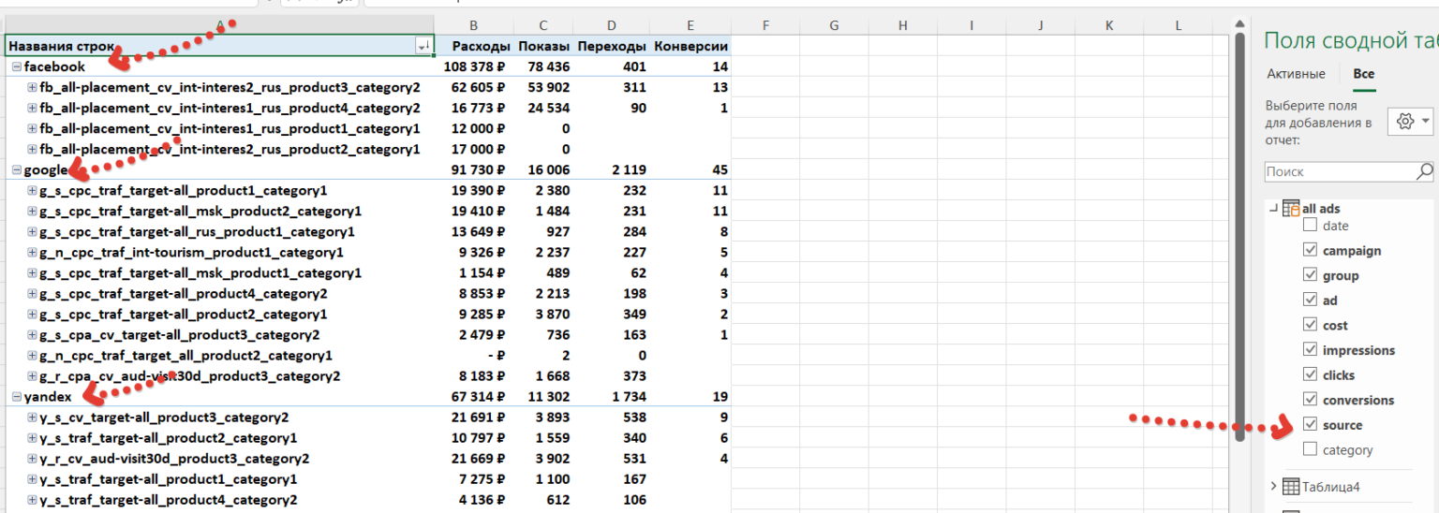The image size is (1439, 513).
Task: Select column K header
Action: [x=1109, y=25]
